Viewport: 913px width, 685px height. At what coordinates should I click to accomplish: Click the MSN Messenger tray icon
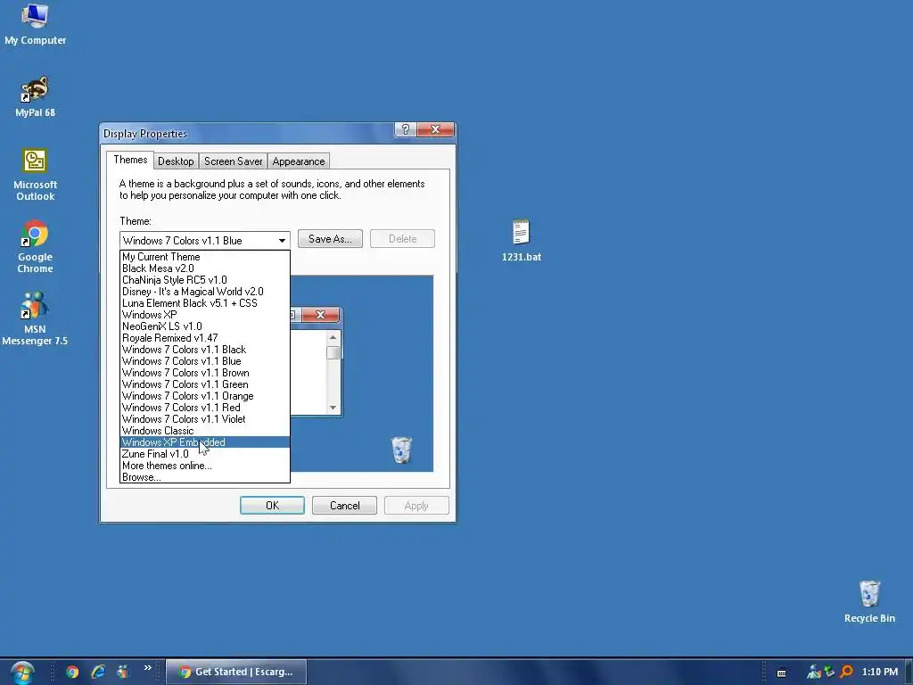pos(813,673)
